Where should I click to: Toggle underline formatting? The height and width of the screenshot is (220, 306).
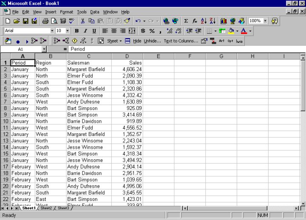point(94,31)
